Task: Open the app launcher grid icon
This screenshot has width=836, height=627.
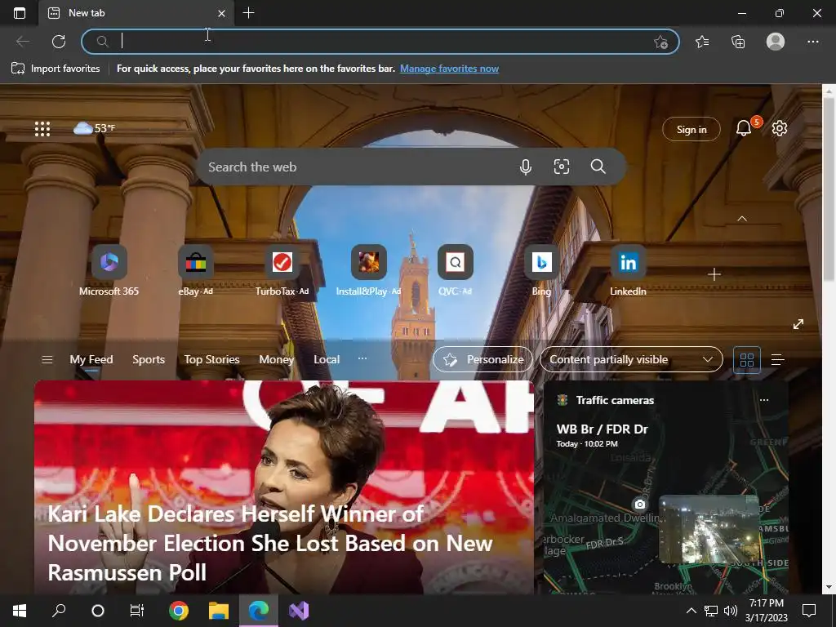Action: (42, 128)
